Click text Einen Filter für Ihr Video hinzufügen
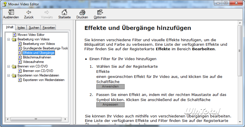245x127 pixels. (123, 59)
